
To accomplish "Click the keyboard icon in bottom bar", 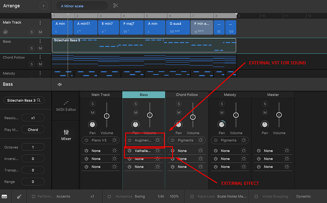I will [x=5, y=196].
